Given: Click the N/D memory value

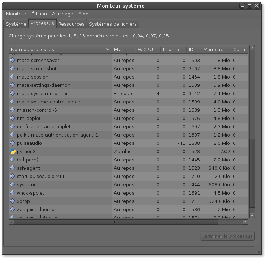Looking at the screenshot, I should click(x=225, y=151).
